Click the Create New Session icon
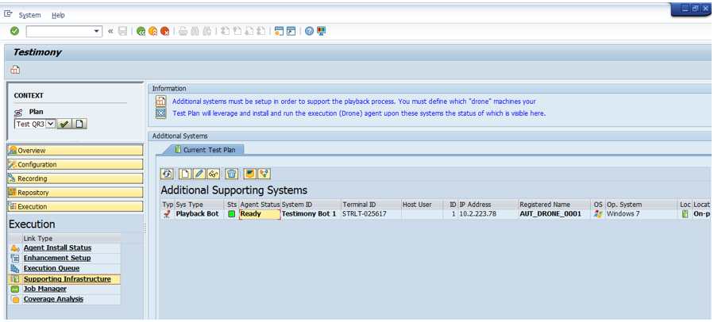 [x=279, y=32]
